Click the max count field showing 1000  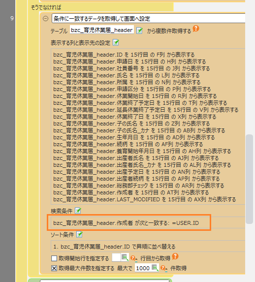pos(143,268)
